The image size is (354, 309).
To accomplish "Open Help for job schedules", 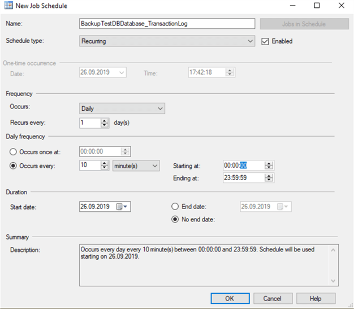I will tap(316, 298).
